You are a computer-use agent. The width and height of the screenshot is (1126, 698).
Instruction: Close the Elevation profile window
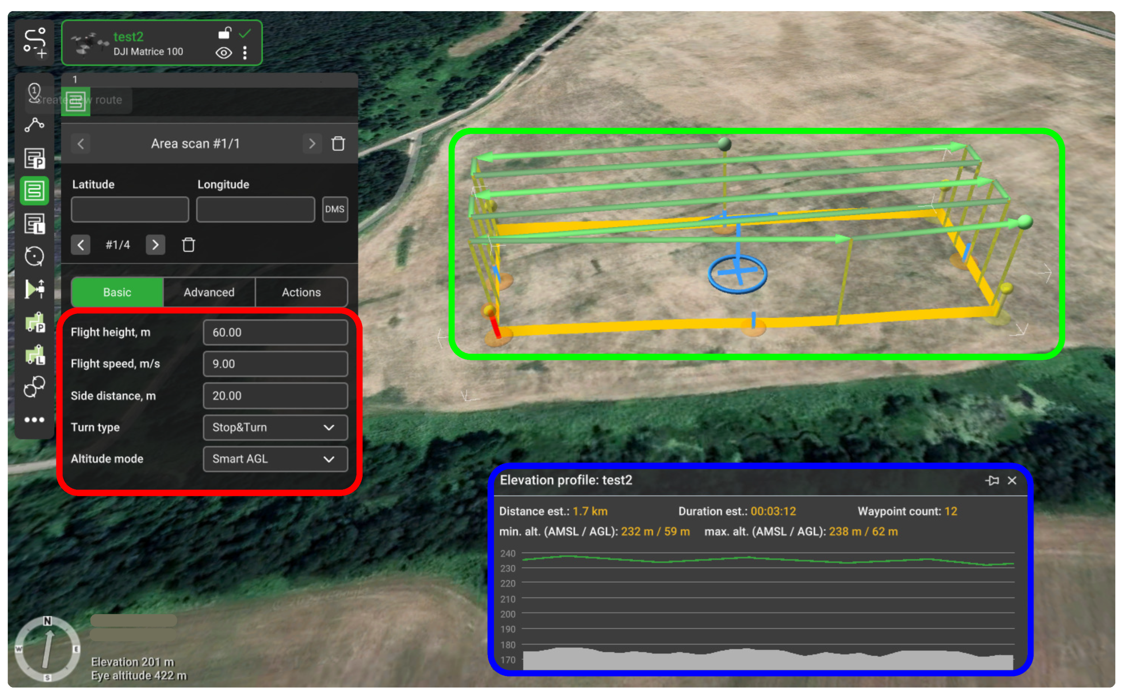coord(1012,481)
